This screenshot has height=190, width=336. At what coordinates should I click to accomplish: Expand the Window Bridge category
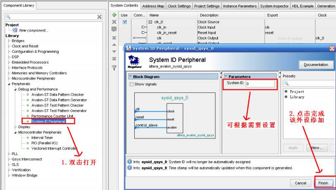[x=9, y=176]
